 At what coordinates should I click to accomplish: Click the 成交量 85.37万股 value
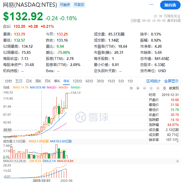[x=117, y=34]
